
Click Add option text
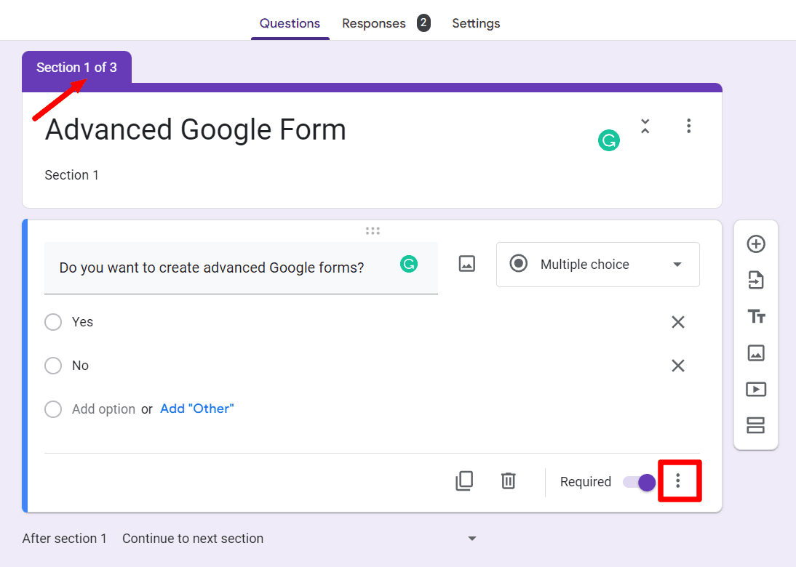103,409
